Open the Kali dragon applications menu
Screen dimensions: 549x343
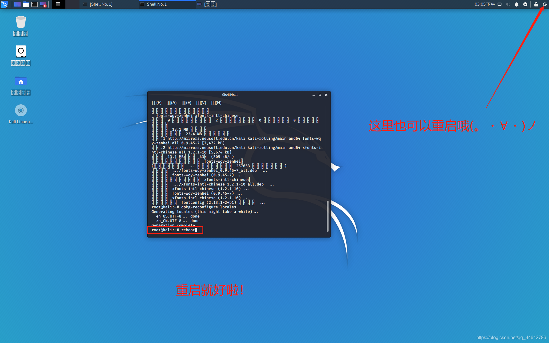pyautogui.click(x=4, y=4)
